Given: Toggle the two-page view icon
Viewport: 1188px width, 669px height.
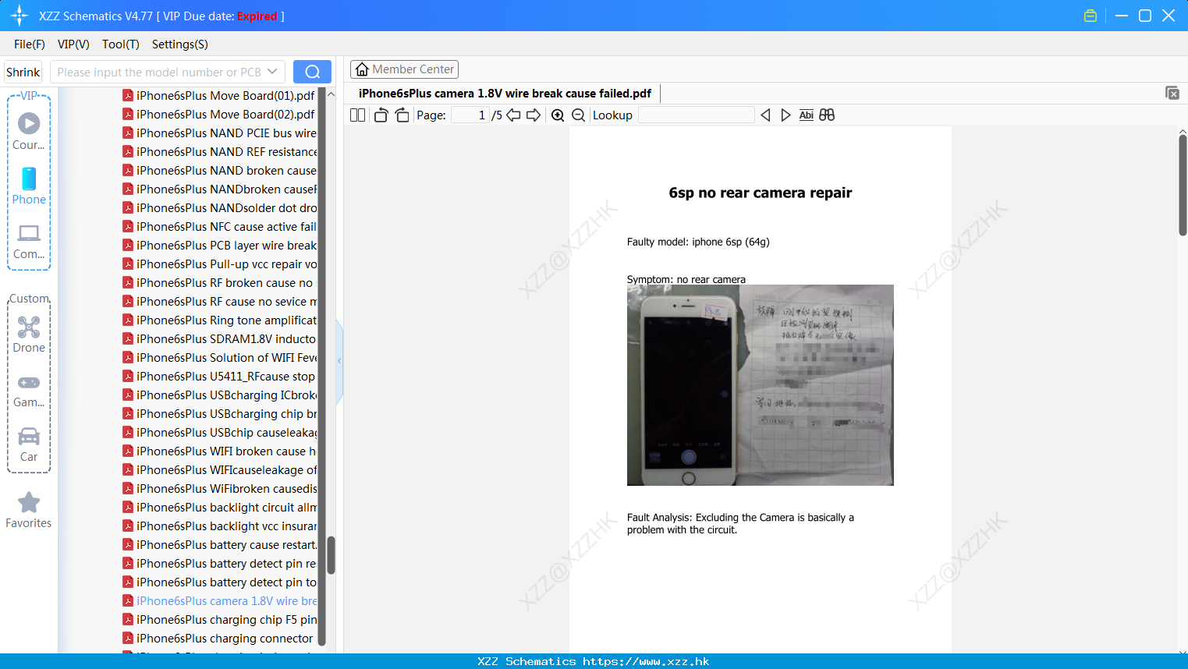Looking at the screenshot, I should pos(358,115).
